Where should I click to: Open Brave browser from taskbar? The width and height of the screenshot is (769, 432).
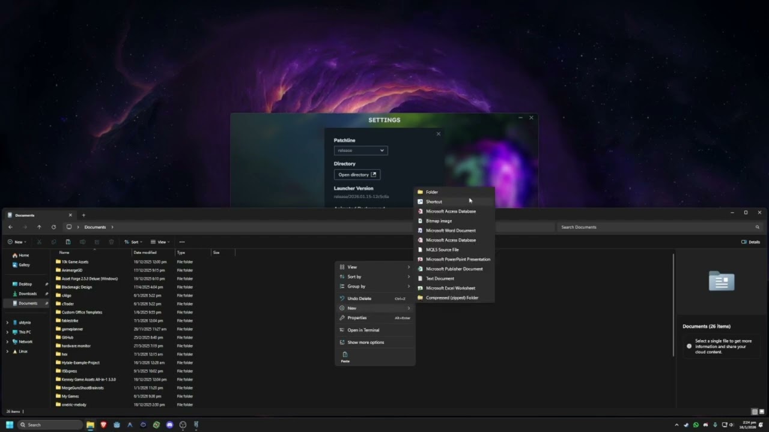(x=103, y=425)
